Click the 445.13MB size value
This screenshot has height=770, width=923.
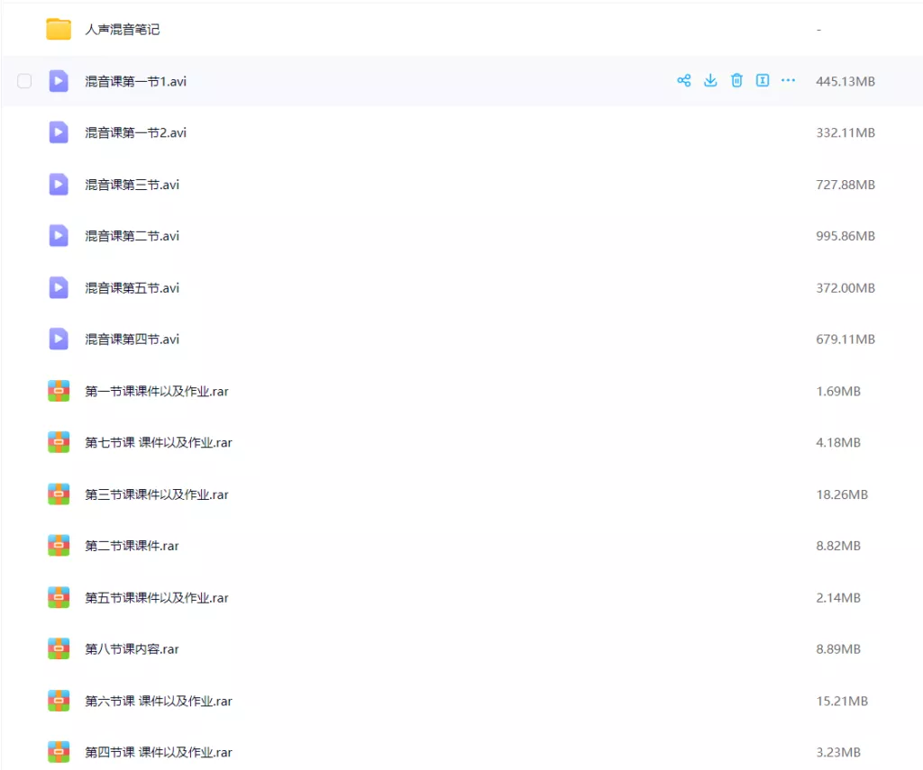[x=845, y=81]
